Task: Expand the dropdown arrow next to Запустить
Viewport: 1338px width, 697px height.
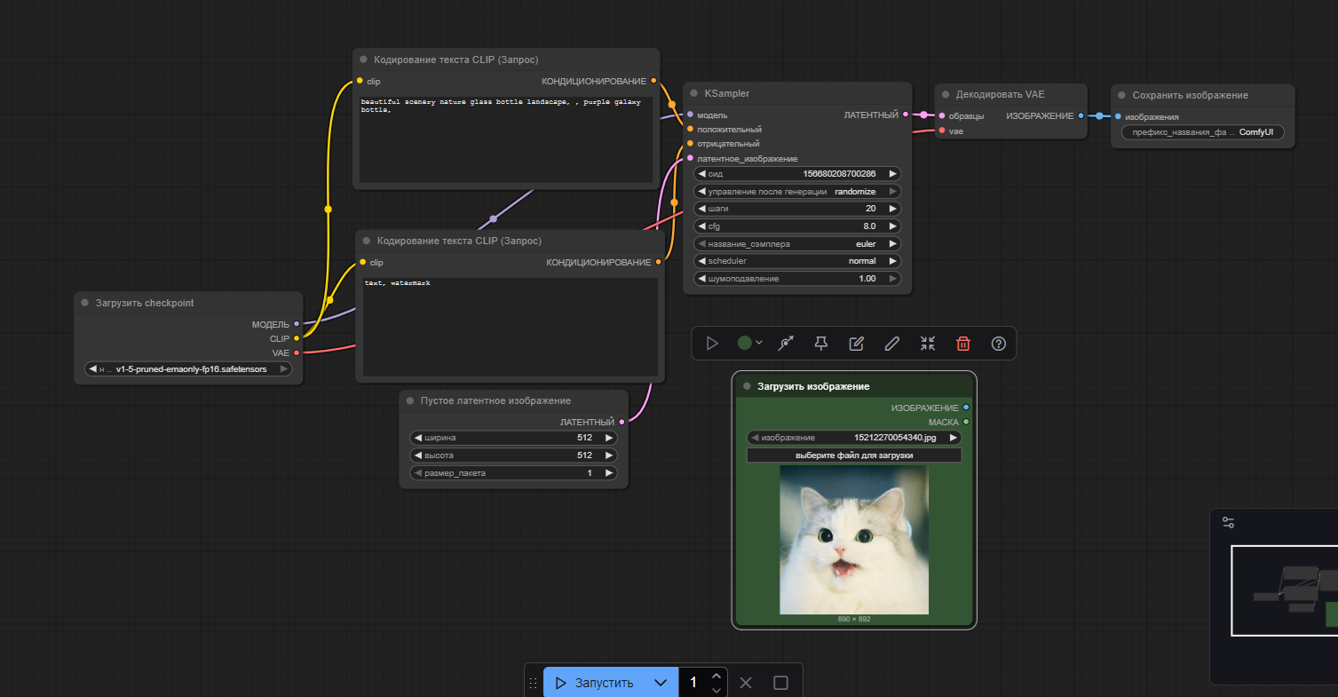Action: pyautogui.click(x=660, y=683)
